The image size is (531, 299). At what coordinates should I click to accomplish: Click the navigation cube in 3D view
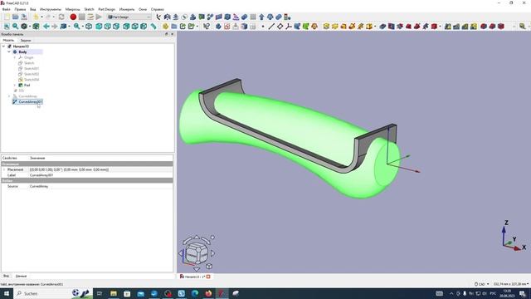coord(197,252)
